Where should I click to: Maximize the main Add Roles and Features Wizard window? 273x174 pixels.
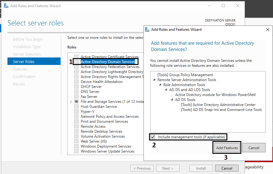pos(223,6)
